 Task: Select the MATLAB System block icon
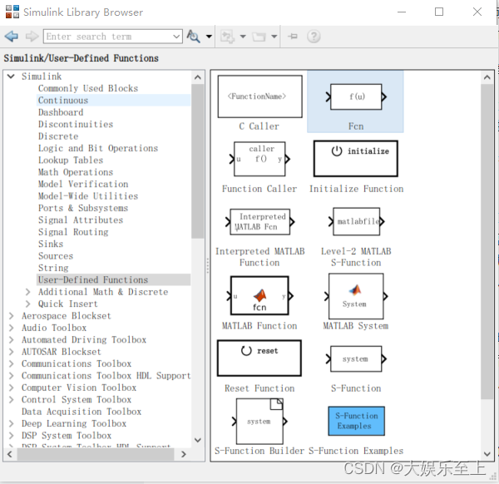[356, 296]
